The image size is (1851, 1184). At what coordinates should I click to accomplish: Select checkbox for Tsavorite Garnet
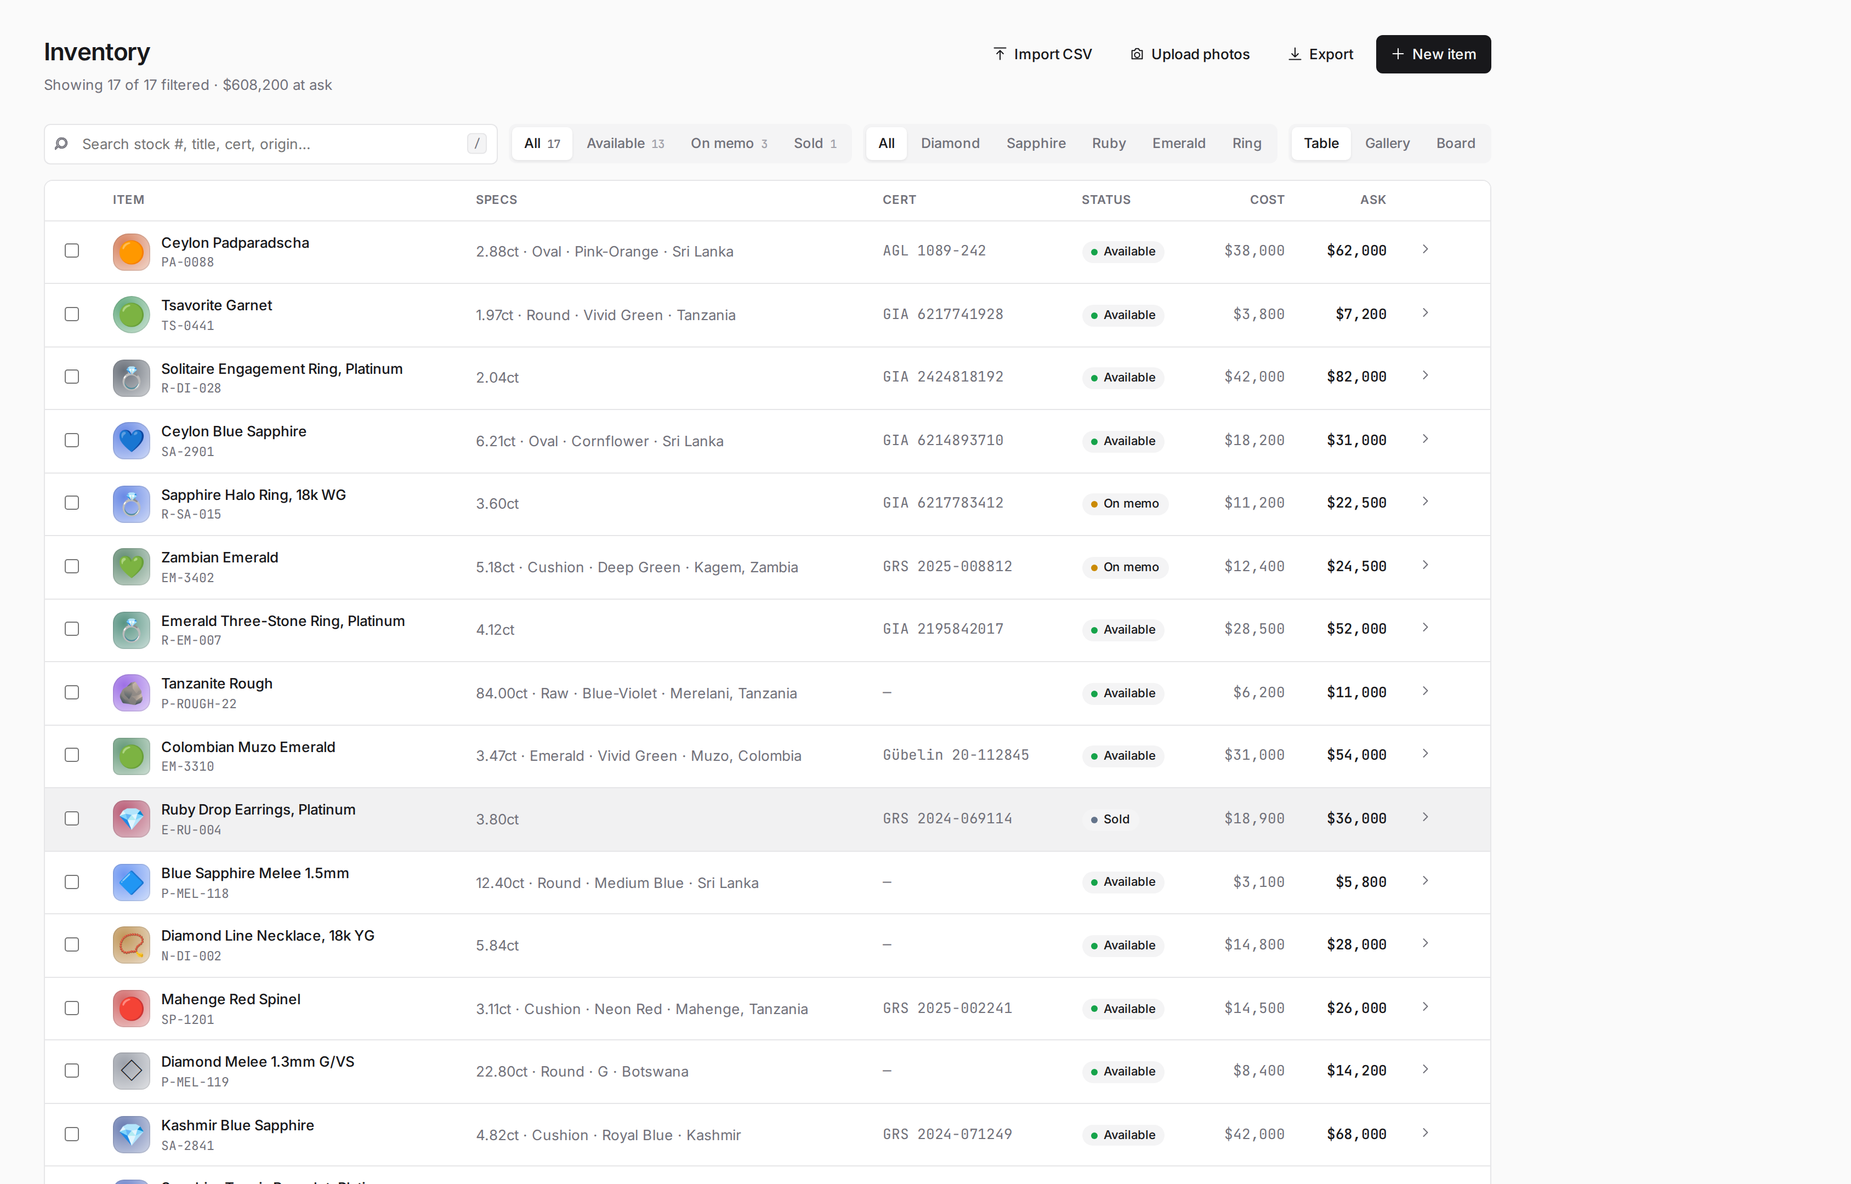(71, 314)
